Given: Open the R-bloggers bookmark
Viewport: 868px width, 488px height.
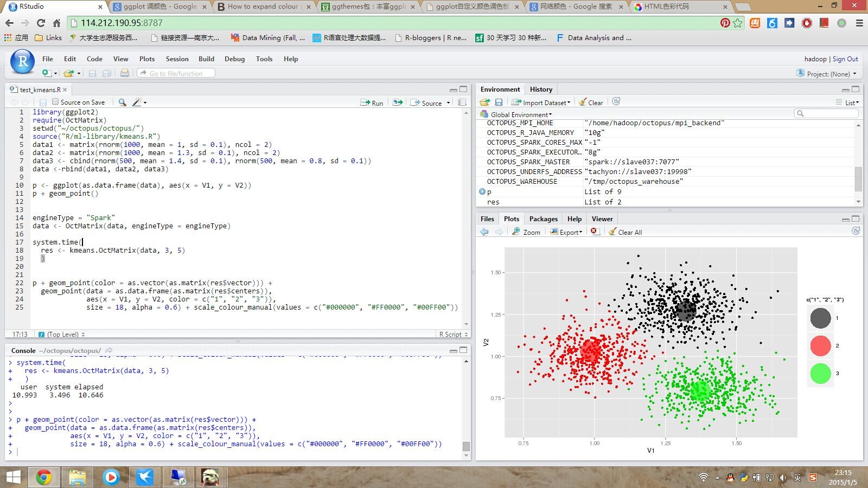Looking at the screenshot, I should (431, 38).
